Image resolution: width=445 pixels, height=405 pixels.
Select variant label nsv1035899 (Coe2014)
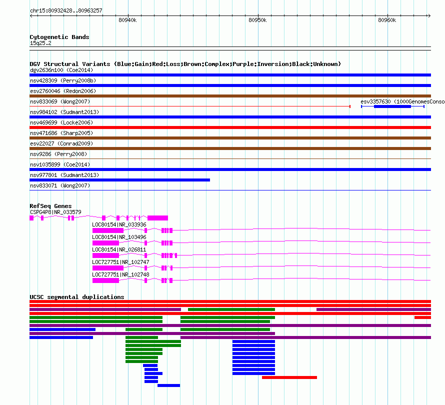coord(60,164)
